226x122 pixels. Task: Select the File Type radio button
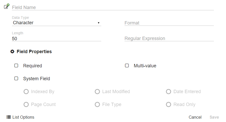97,104
